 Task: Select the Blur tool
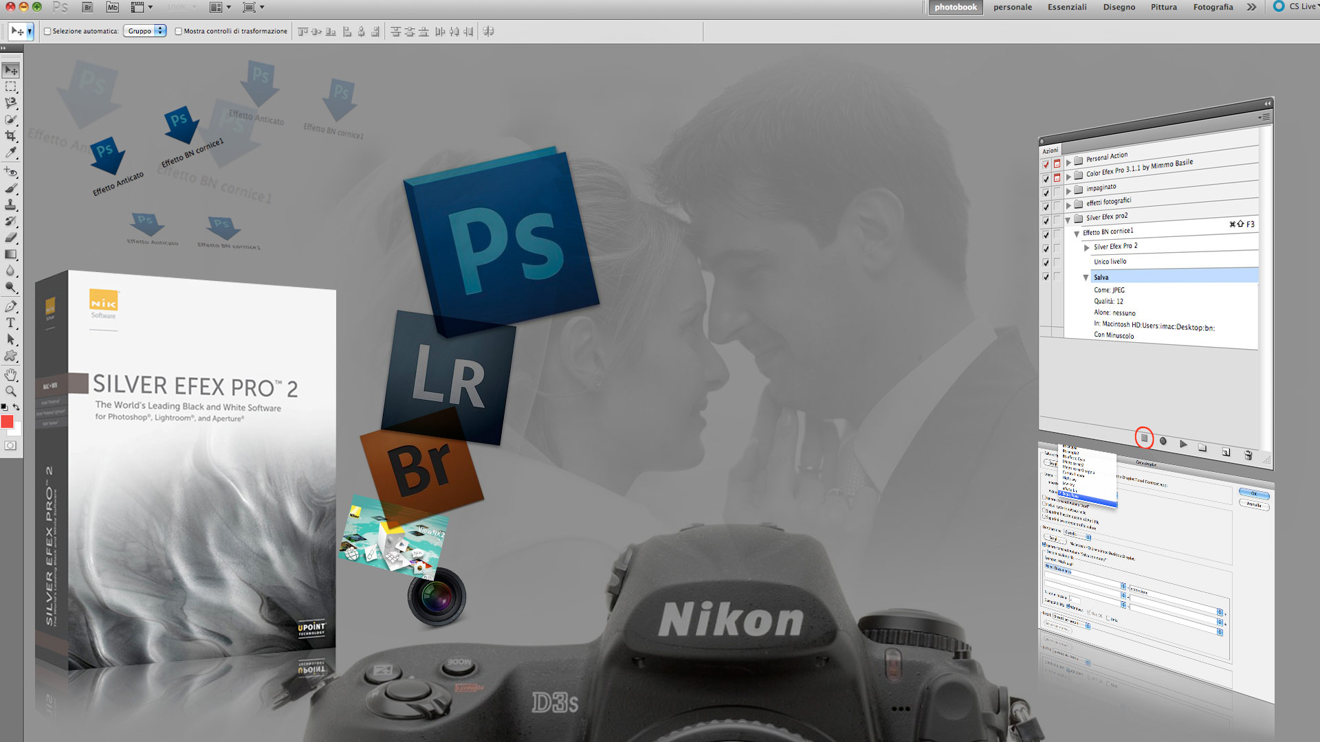(x=11, y=271)
